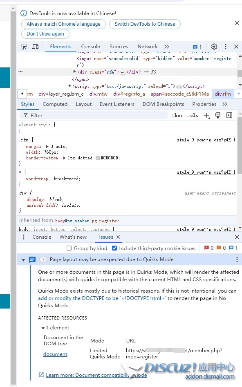Select div#reginfo_a breadcrumb
The image size is (242, 387).
point(129,94)
